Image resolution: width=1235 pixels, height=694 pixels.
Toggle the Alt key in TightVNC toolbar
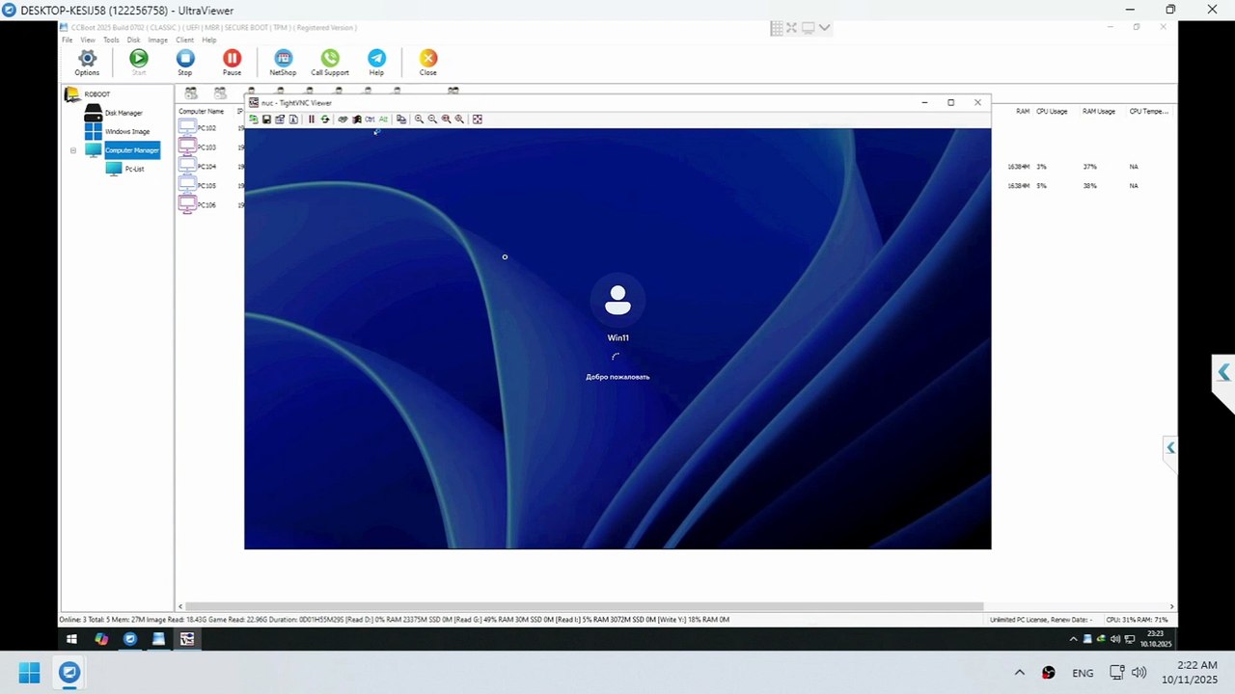pos(383,120)
